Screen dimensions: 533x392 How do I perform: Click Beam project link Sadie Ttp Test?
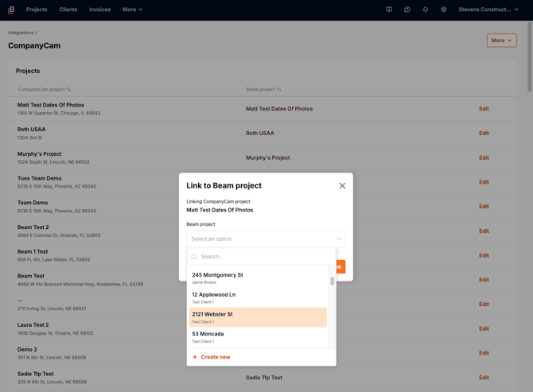pos(264,378)
